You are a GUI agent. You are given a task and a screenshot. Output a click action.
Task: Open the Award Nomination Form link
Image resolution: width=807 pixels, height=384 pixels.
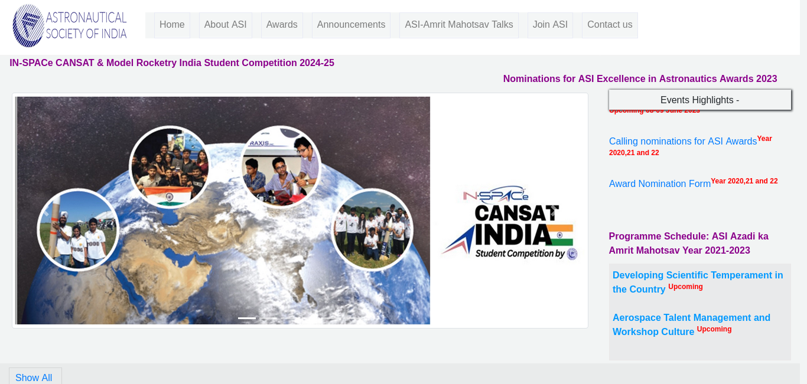[x=660, y=184]
